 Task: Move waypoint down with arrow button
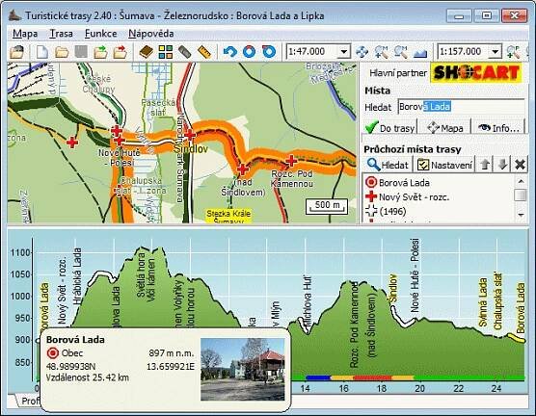[x=502, y=165]
